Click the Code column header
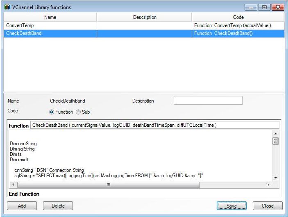 [x=238, y=17]
